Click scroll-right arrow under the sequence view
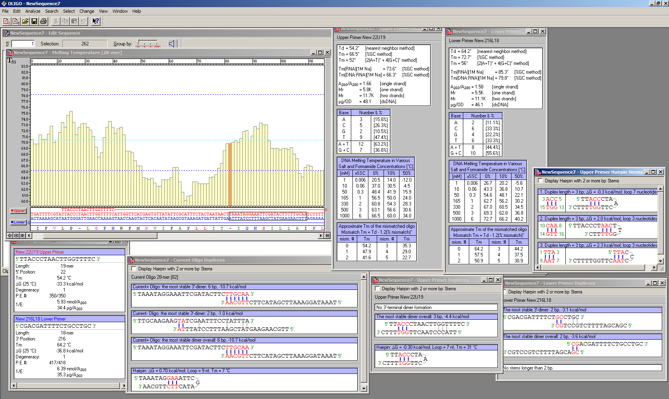Image resolution: width=669 pixels, height=399 pixels. click(321, 235)
